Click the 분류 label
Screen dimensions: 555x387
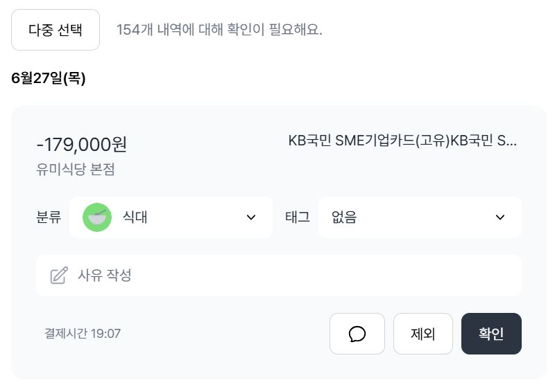point(49,217)
